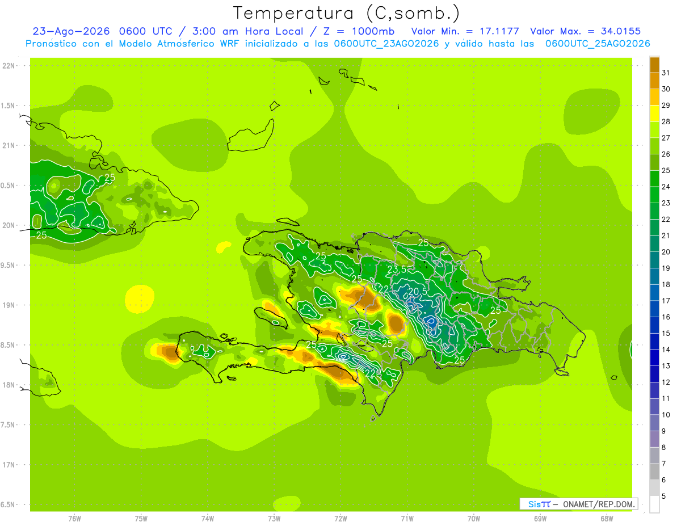Click the "18N" latitude label

click(x=9, y=385)
